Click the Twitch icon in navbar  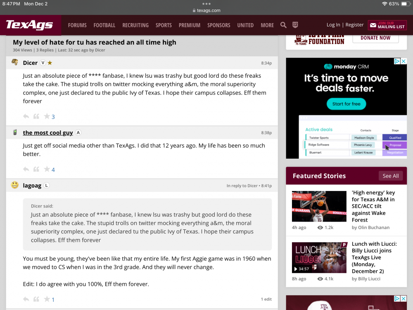pos(295,25)
